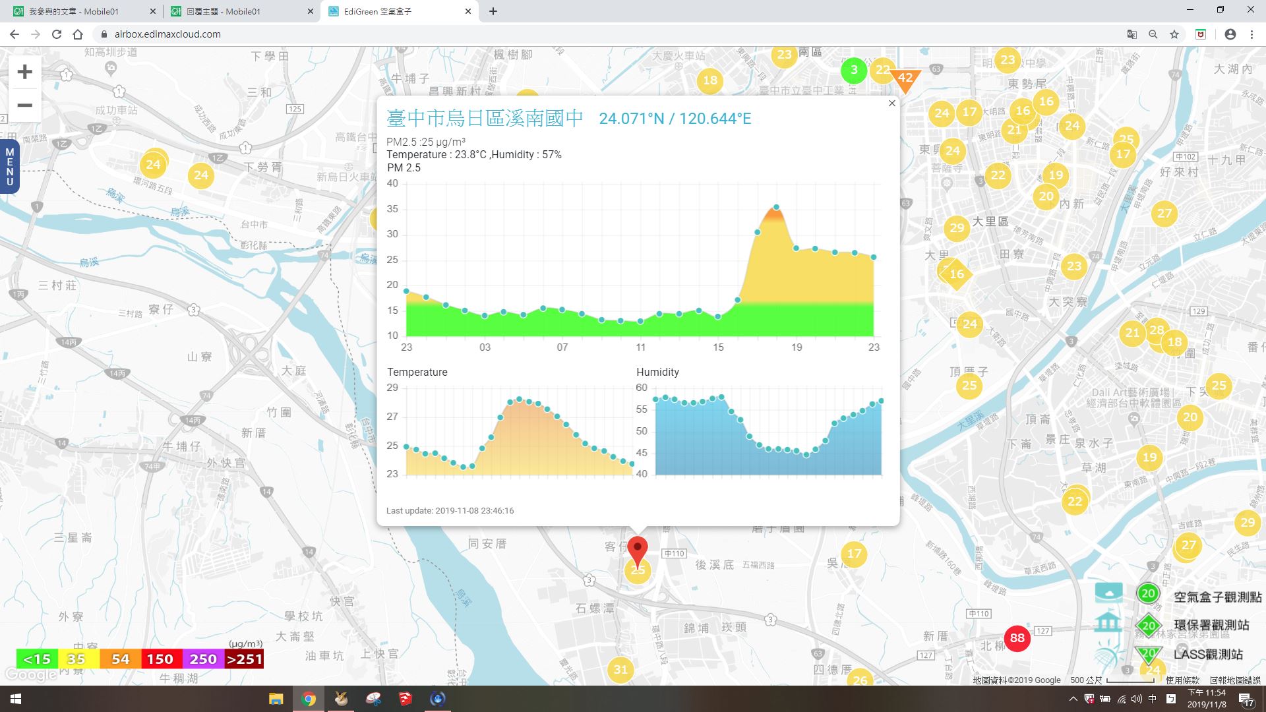Open Chrome three-dot menu
Image resolution: width=1266 pixels, height=712 pixels.
point(1251,34)
